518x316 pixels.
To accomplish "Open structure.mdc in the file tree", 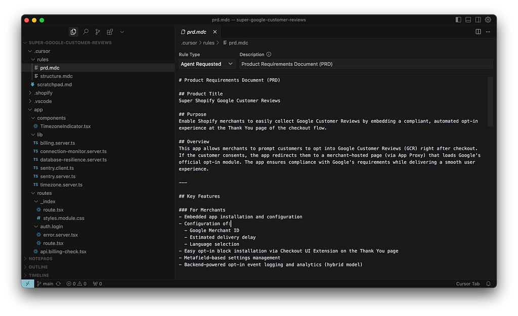I will [56, 76].
